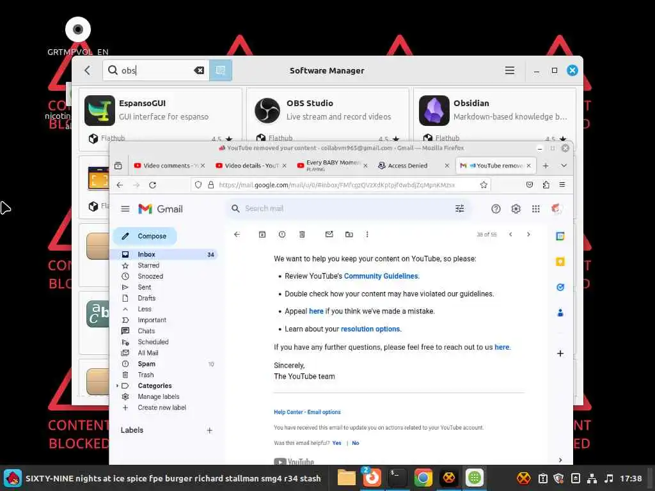Go to the newer email arrow

point(510,235)
